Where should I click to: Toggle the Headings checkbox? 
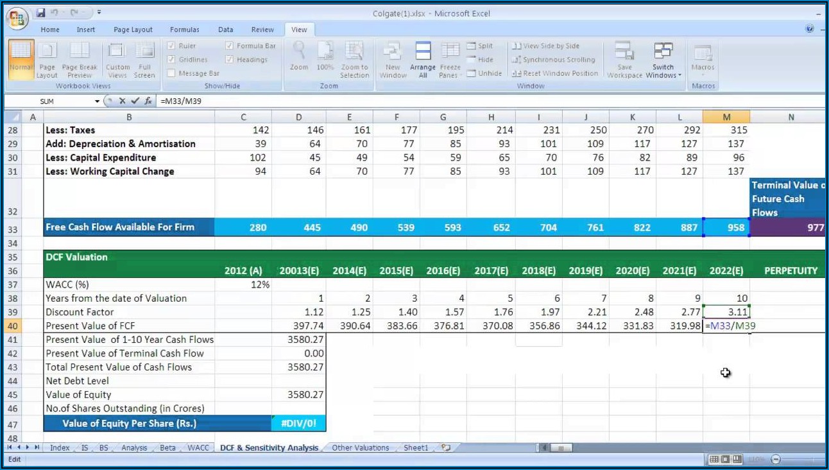click(230, 60)
